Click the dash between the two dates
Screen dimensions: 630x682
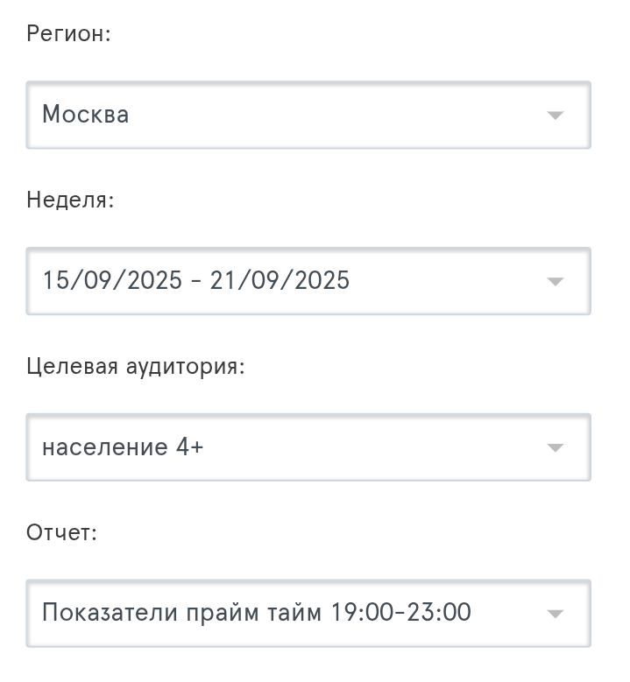[x=196, y=282]
